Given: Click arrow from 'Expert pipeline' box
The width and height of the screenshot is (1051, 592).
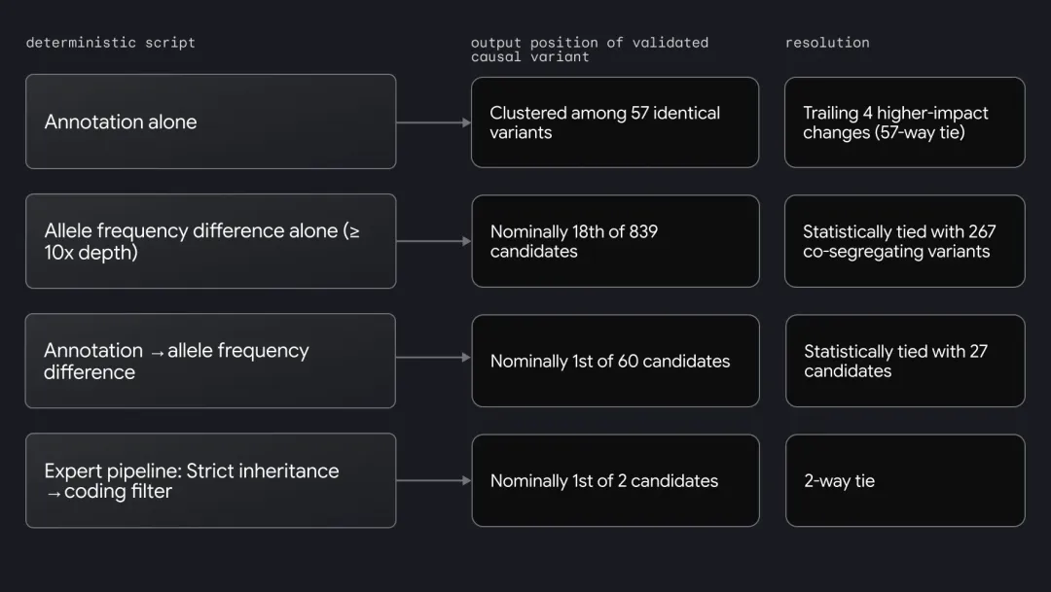Looking at the screenshot, I should [434, 480].
